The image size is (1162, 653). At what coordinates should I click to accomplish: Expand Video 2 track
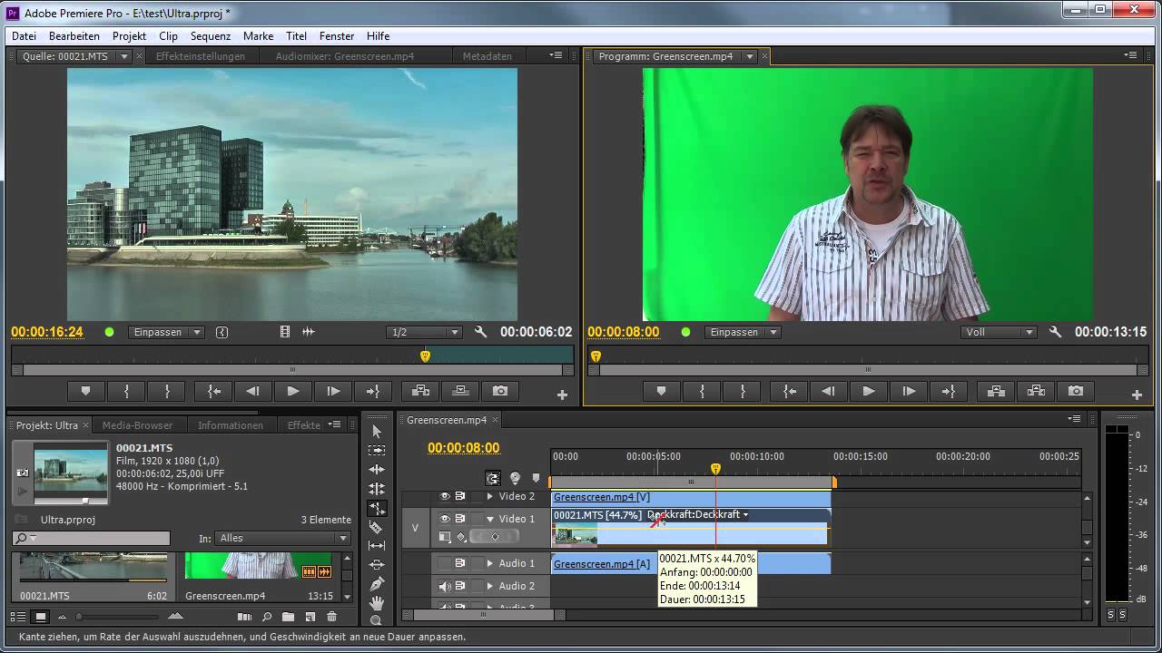pyautogui.click(x=490, y=496)
